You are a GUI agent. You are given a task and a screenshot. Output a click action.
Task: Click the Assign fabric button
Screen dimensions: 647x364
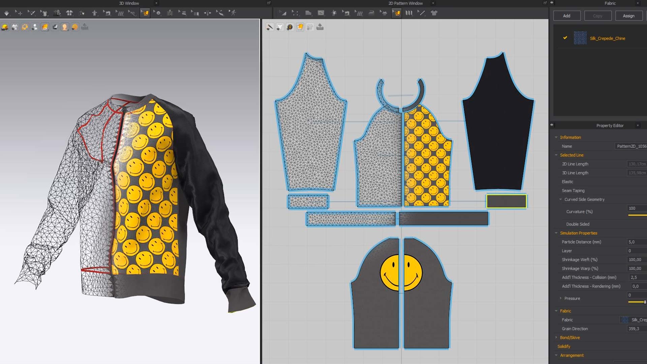(x=628, y=16)
